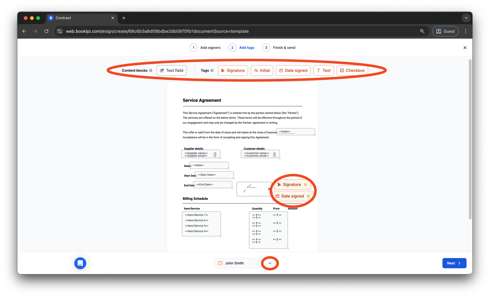Viewport: 490px width, 297px height.
Task: Click the <<End Date>> text field
Action: tap(213, 185)
